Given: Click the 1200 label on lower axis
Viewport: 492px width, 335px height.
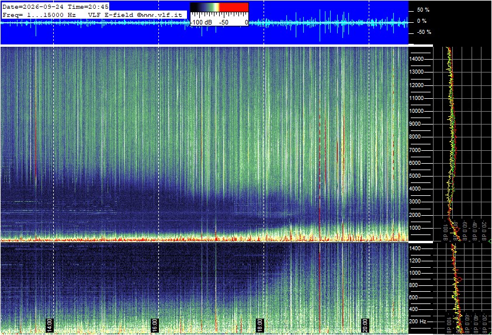Looking at the screenshot, I should pyautogui.click(x=415, y=261).
